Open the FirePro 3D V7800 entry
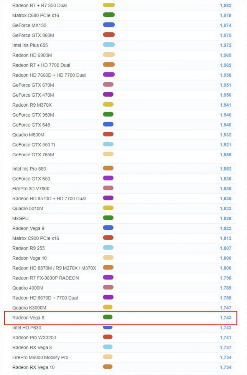The height and width of the screenshot is (375, 247). pos(31,189)
